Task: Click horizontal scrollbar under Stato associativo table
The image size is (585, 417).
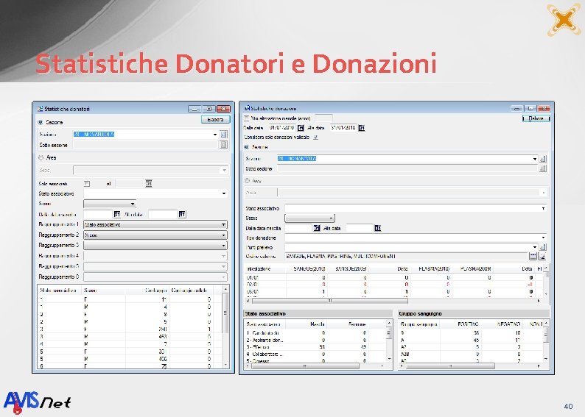Action: coord(315,366)
